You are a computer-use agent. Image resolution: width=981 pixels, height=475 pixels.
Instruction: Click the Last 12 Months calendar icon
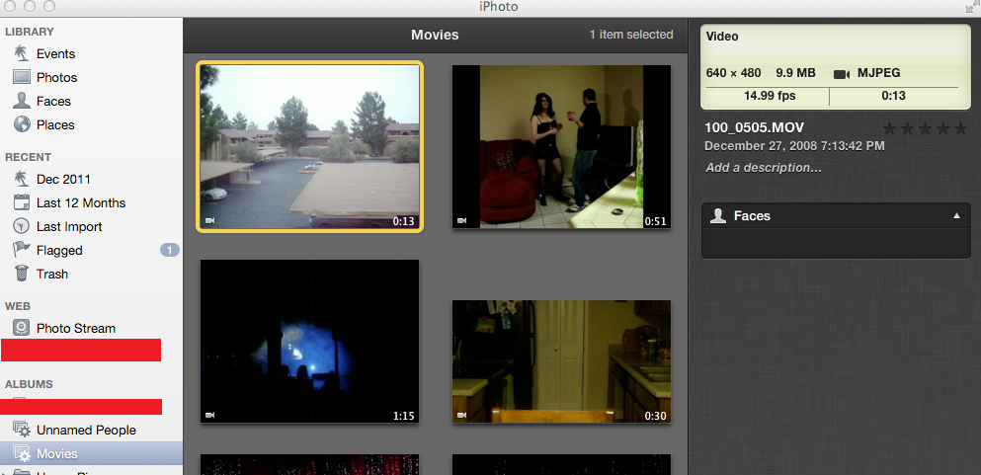pos(22,202)
